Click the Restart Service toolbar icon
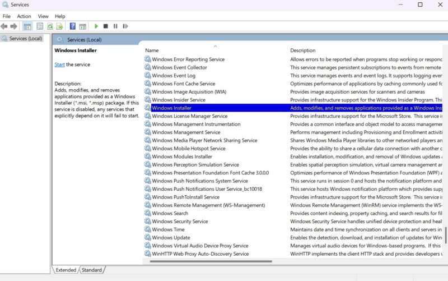Image resolution: width=448 pixels, height=281 pixels. [x=124, y=26]
